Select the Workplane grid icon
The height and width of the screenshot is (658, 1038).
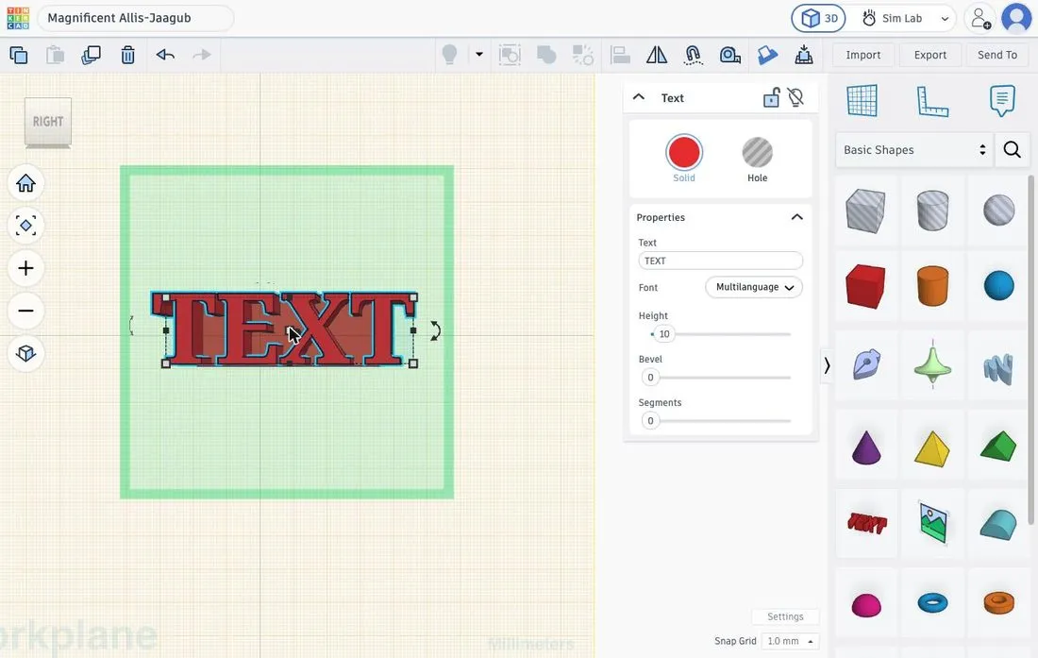(862, 101)
